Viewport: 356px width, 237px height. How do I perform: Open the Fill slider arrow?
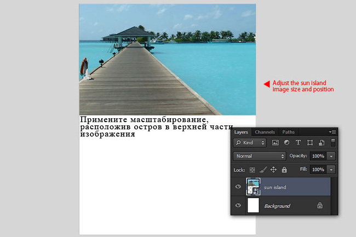tap(331, 170)
